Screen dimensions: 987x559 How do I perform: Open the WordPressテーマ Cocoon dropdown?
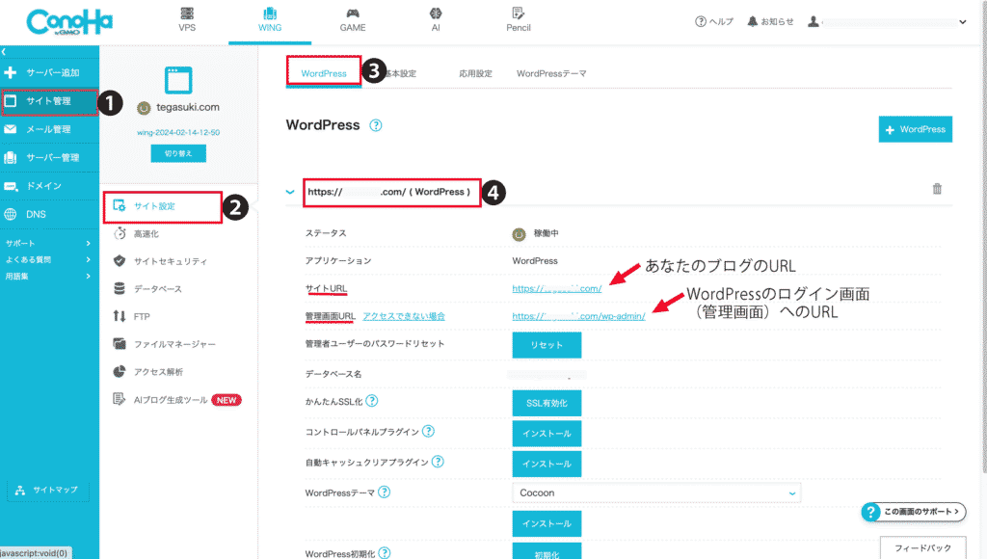[x=655, y=492]
